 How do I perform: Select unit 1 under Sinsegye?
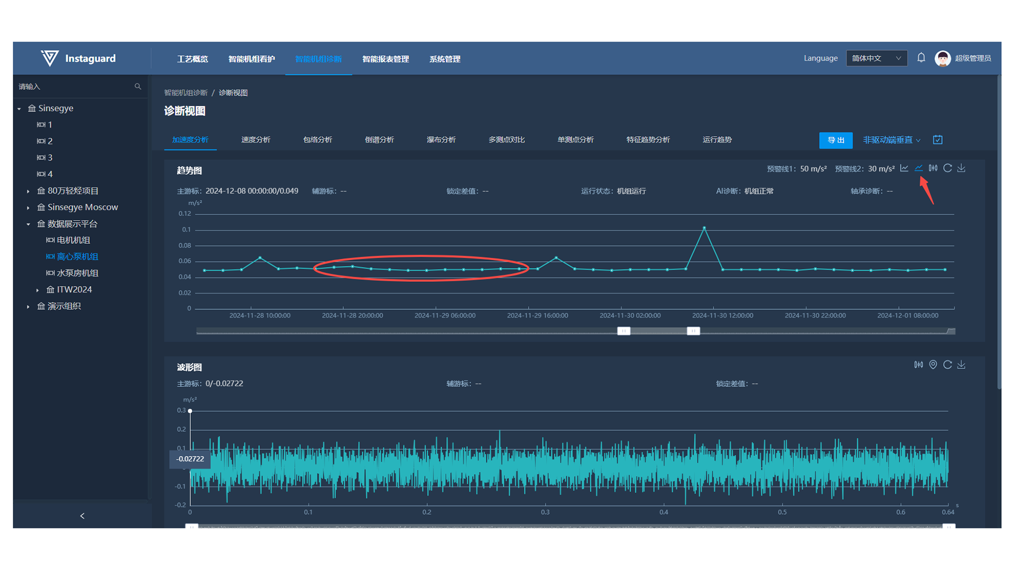point(45,125)
